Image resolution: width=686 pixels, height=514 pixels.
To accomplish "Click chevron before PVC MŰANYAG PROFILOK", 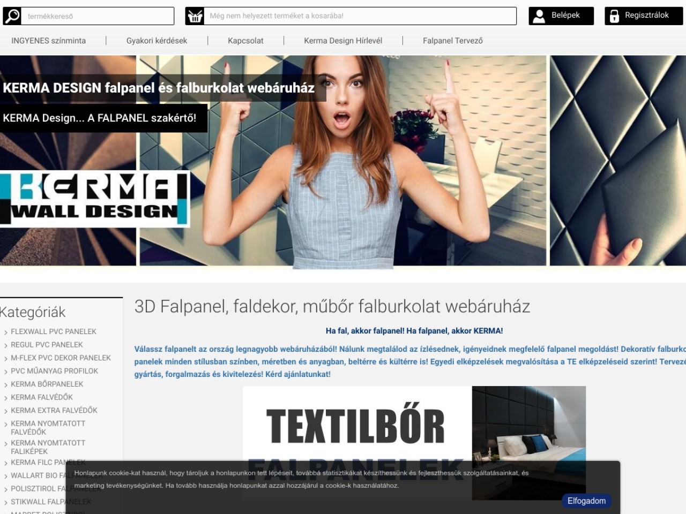I will [5, 372].
